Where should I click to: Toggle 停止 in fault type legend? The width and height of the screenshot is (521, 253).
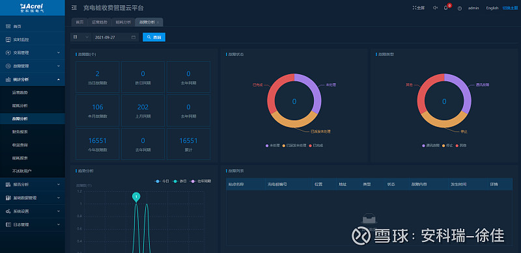pos(447,146)
